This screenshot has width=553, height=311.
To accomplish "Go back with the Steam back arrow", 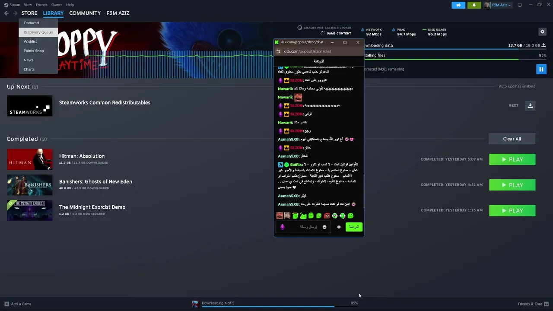I will click(x=6, y=13).
